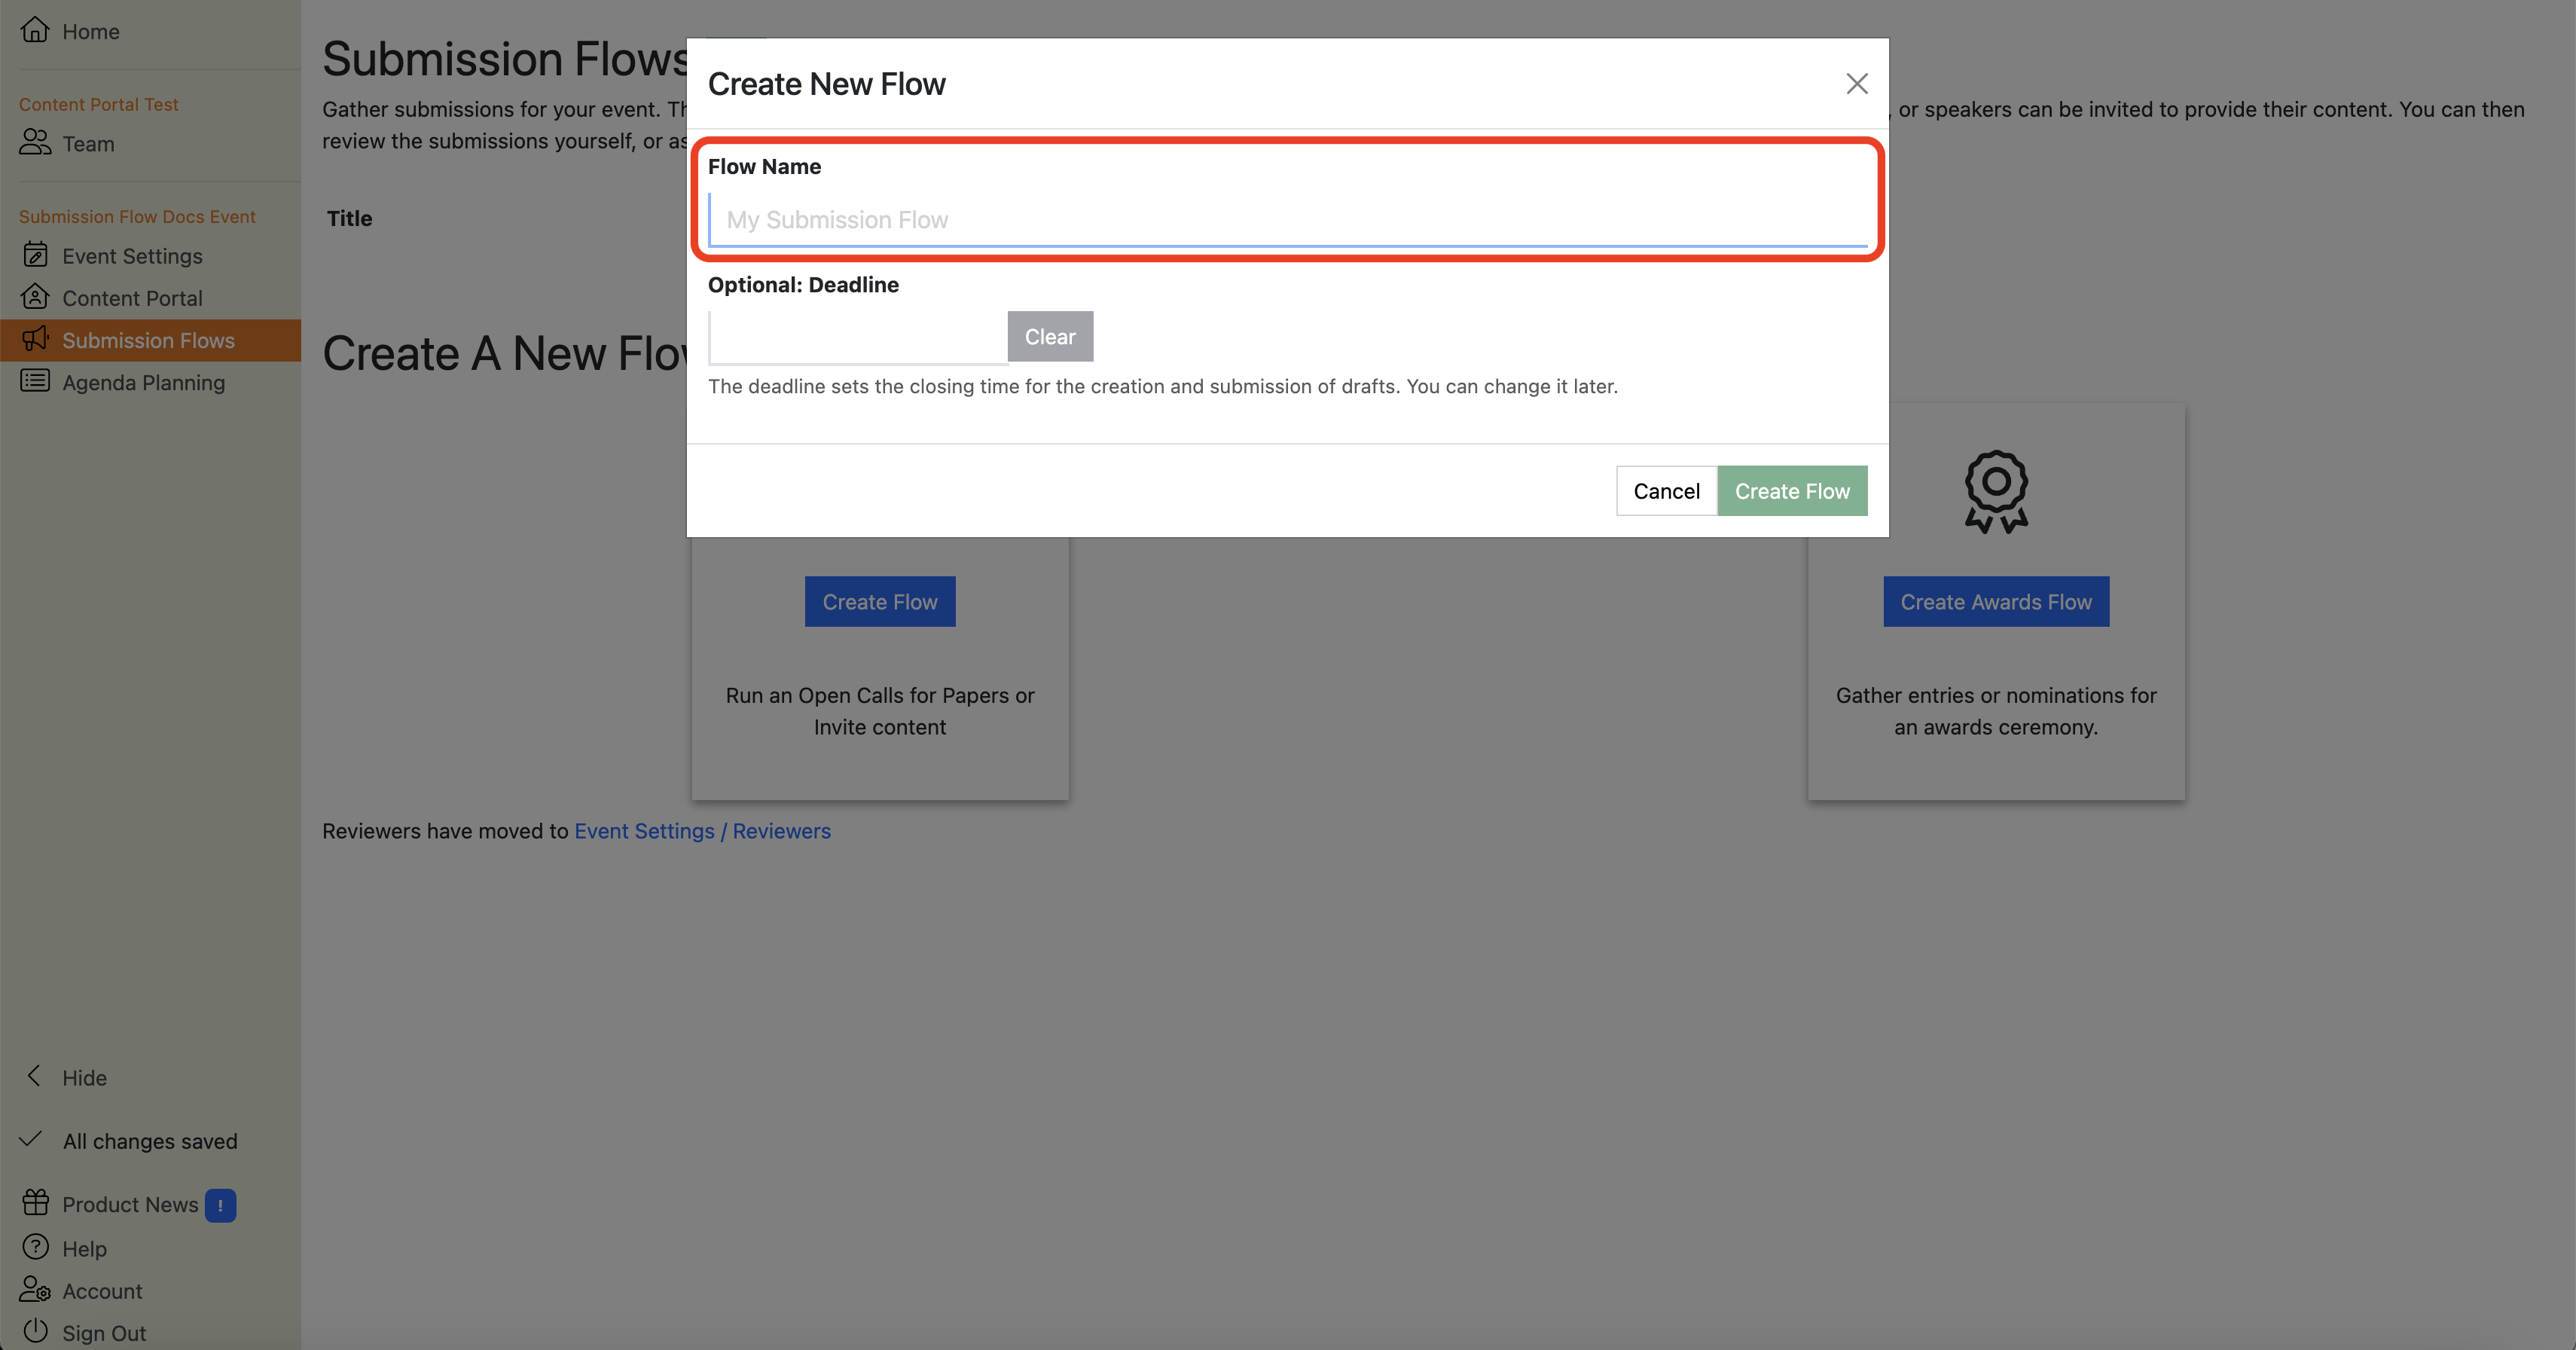Open Help from sidebar bottom
Viewport: 2576px width, 1350px height.
point(84,1248)
